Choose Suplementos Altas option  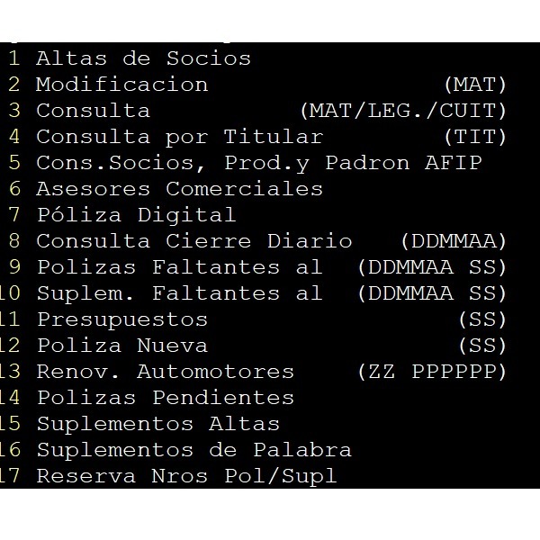158,424
